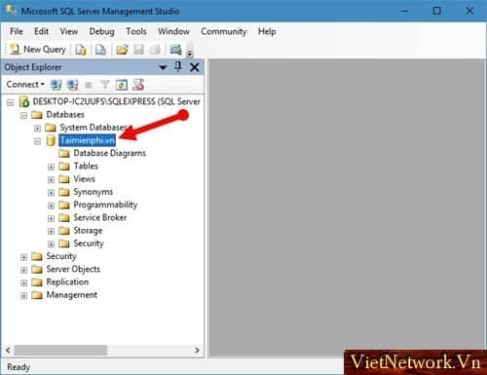Click the Database Diagrams folder icon
The image size is (487, 375).
(64, 153)
